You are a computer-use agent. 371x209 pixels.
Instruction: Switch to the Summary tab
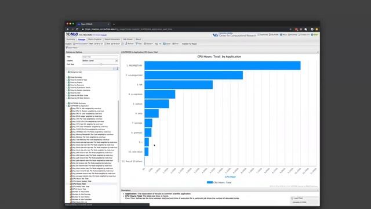pos(71,39)
